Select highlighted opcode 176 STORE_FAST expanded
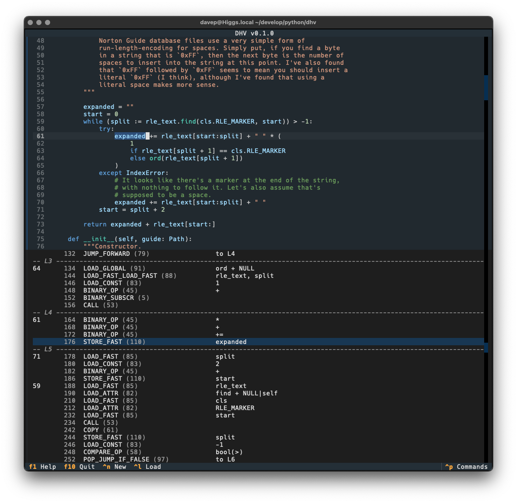Image resolution: width=517 pixels, height=503 pixels. [258, 342]
